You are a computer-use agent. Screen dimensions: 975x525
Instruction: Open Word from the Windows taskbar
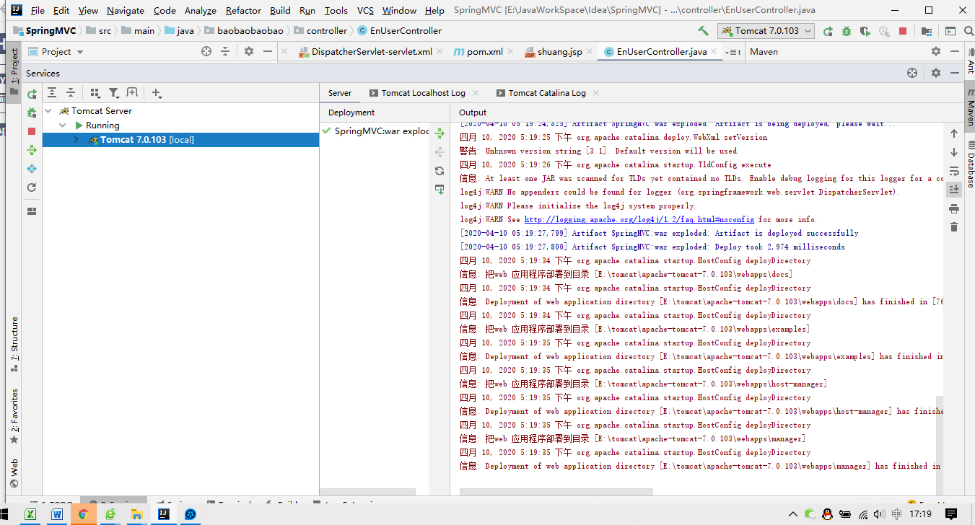[x=57, y=514]
